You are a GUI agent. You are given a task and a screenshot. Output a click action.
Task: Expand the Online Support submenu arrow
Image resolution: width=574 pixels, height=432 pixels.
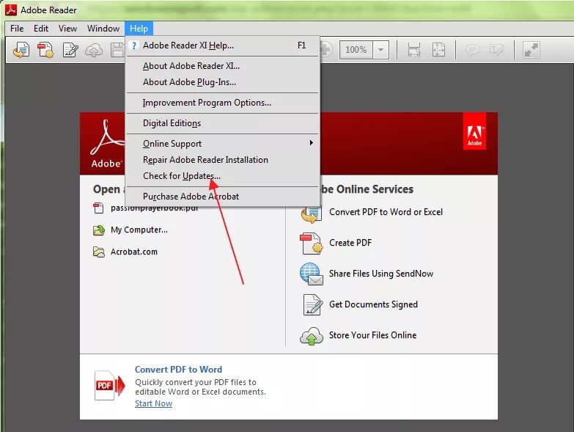pyautogui.click(x=311, y=143)
